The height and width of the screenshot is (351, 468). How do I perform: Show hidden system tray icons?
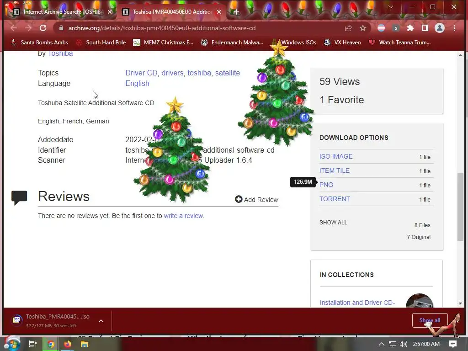(x=381, y=344)
